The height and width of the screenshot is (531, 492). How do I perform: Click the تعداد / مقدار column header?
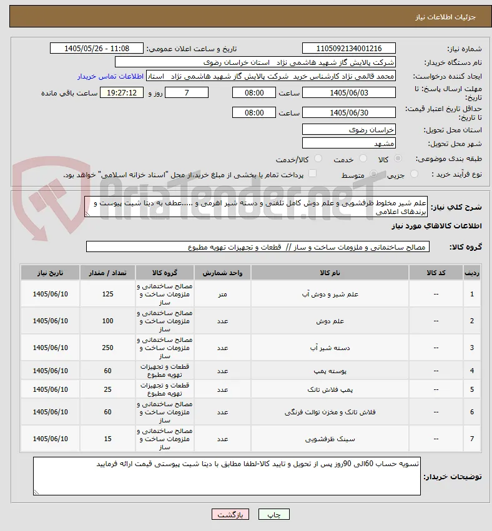(x=107, y=273)
